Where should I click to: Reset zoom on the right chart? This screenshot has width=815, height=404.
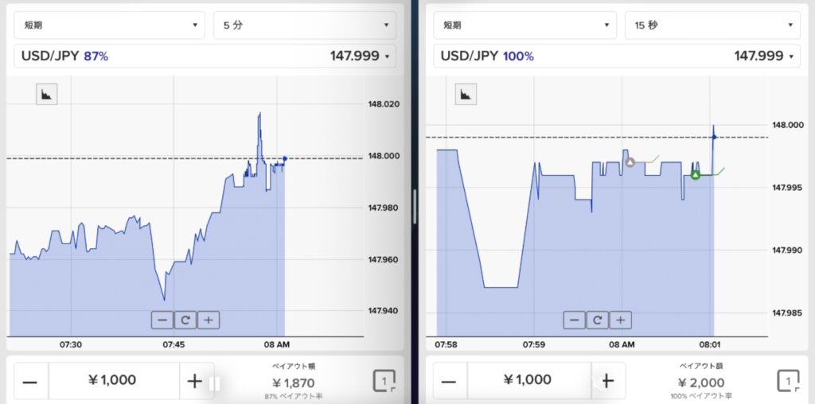[x=597, y=320]
